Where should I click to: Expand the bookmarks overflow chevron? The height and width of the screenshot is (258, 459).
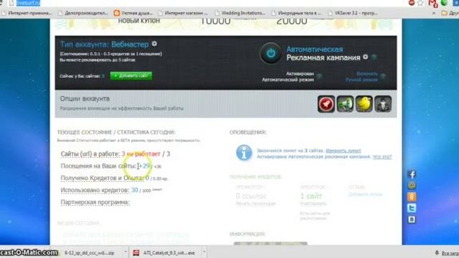click(434, 13)
